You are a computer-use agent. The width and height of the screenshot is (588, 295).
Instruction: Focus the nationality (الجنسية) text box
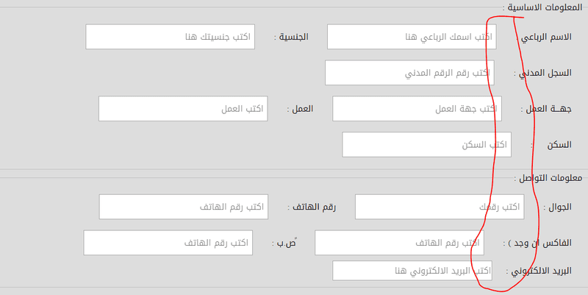[170, 37]
